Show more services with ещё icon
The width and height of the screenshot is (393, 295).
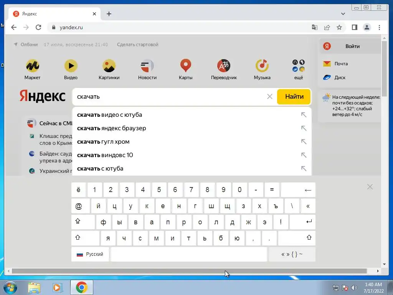point(299,66)
